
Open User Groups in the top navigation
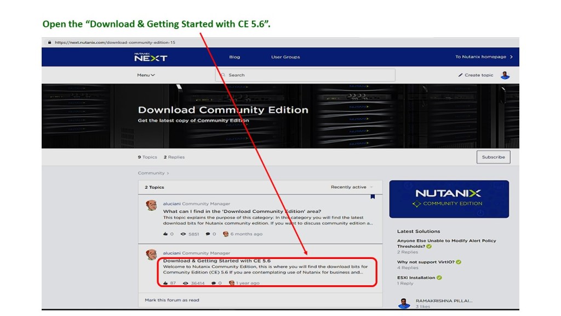pyautogui.click(x=285, y=57)
